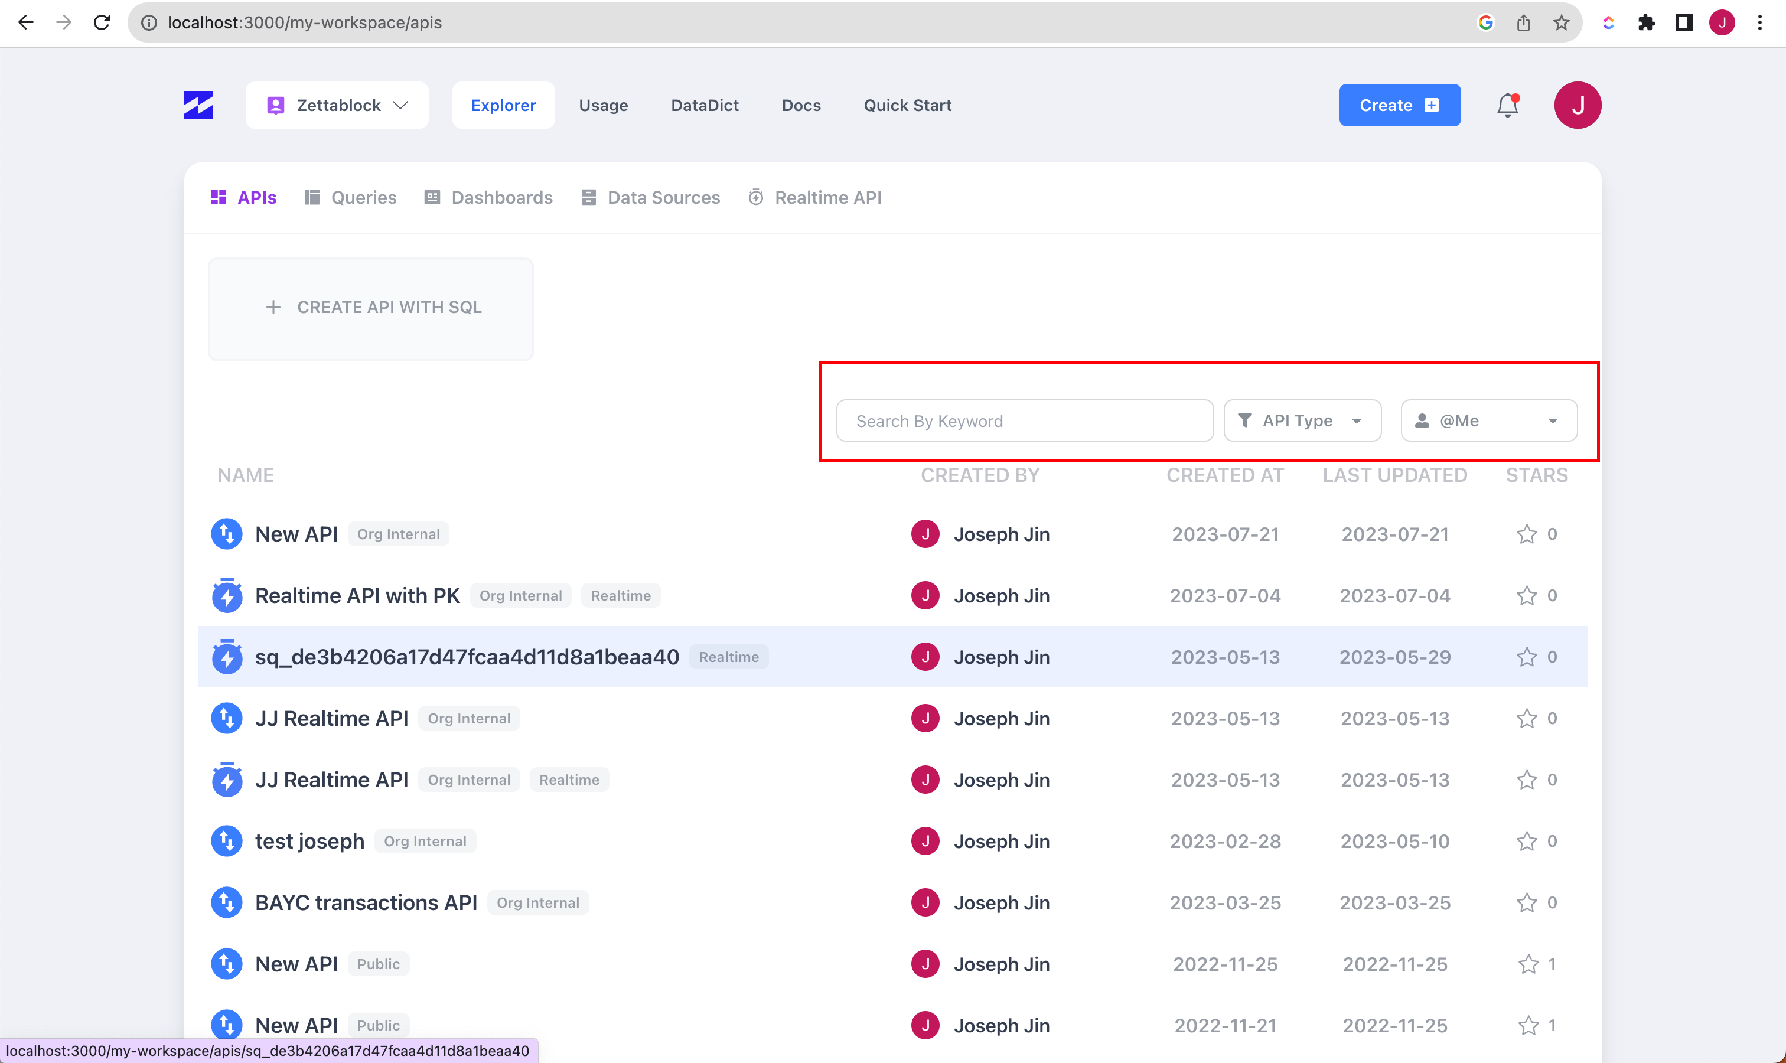Expand the Zettablock workspace dropdown

coord(337,105)
